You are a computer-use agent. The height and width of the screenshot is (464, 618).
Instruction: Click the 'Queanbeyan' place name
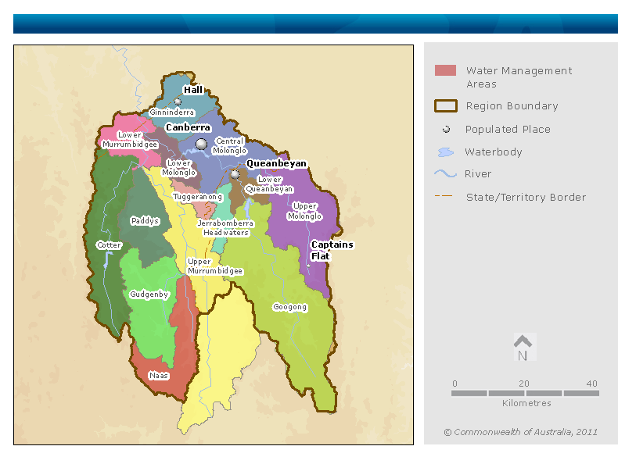point(276,163)
